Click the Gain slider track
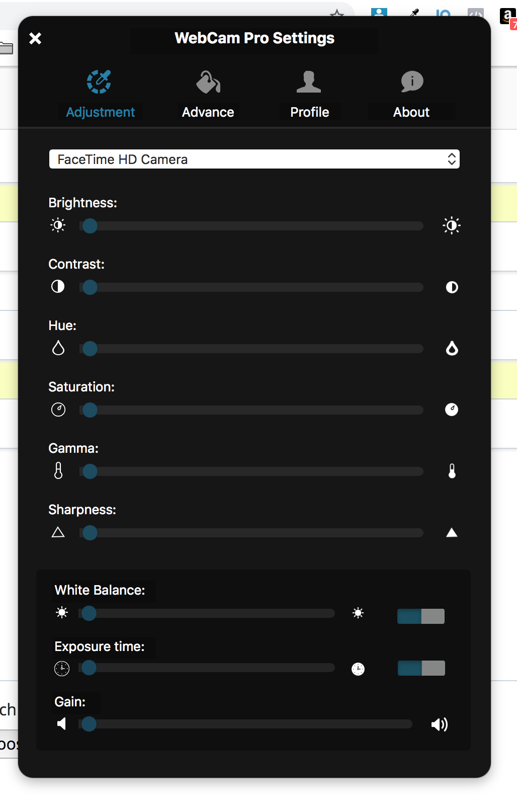The image size is (517, 811). (x=245, y=724)
